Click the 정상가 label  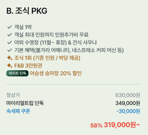tap(13, 95)
